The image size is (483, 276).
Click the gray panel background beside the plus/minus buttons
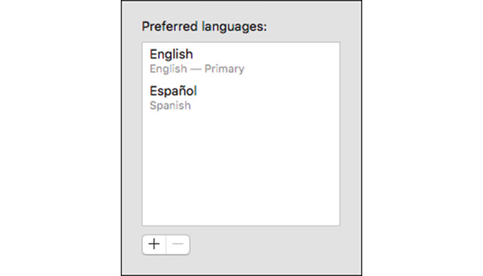[265, 245]
